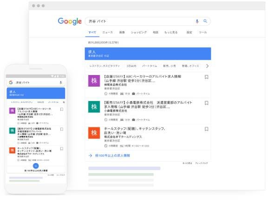Click the phone search field 渋谷 バイト
Image resolution: width=274 pixels, height=201 pixels.
[x=36, y=82]
